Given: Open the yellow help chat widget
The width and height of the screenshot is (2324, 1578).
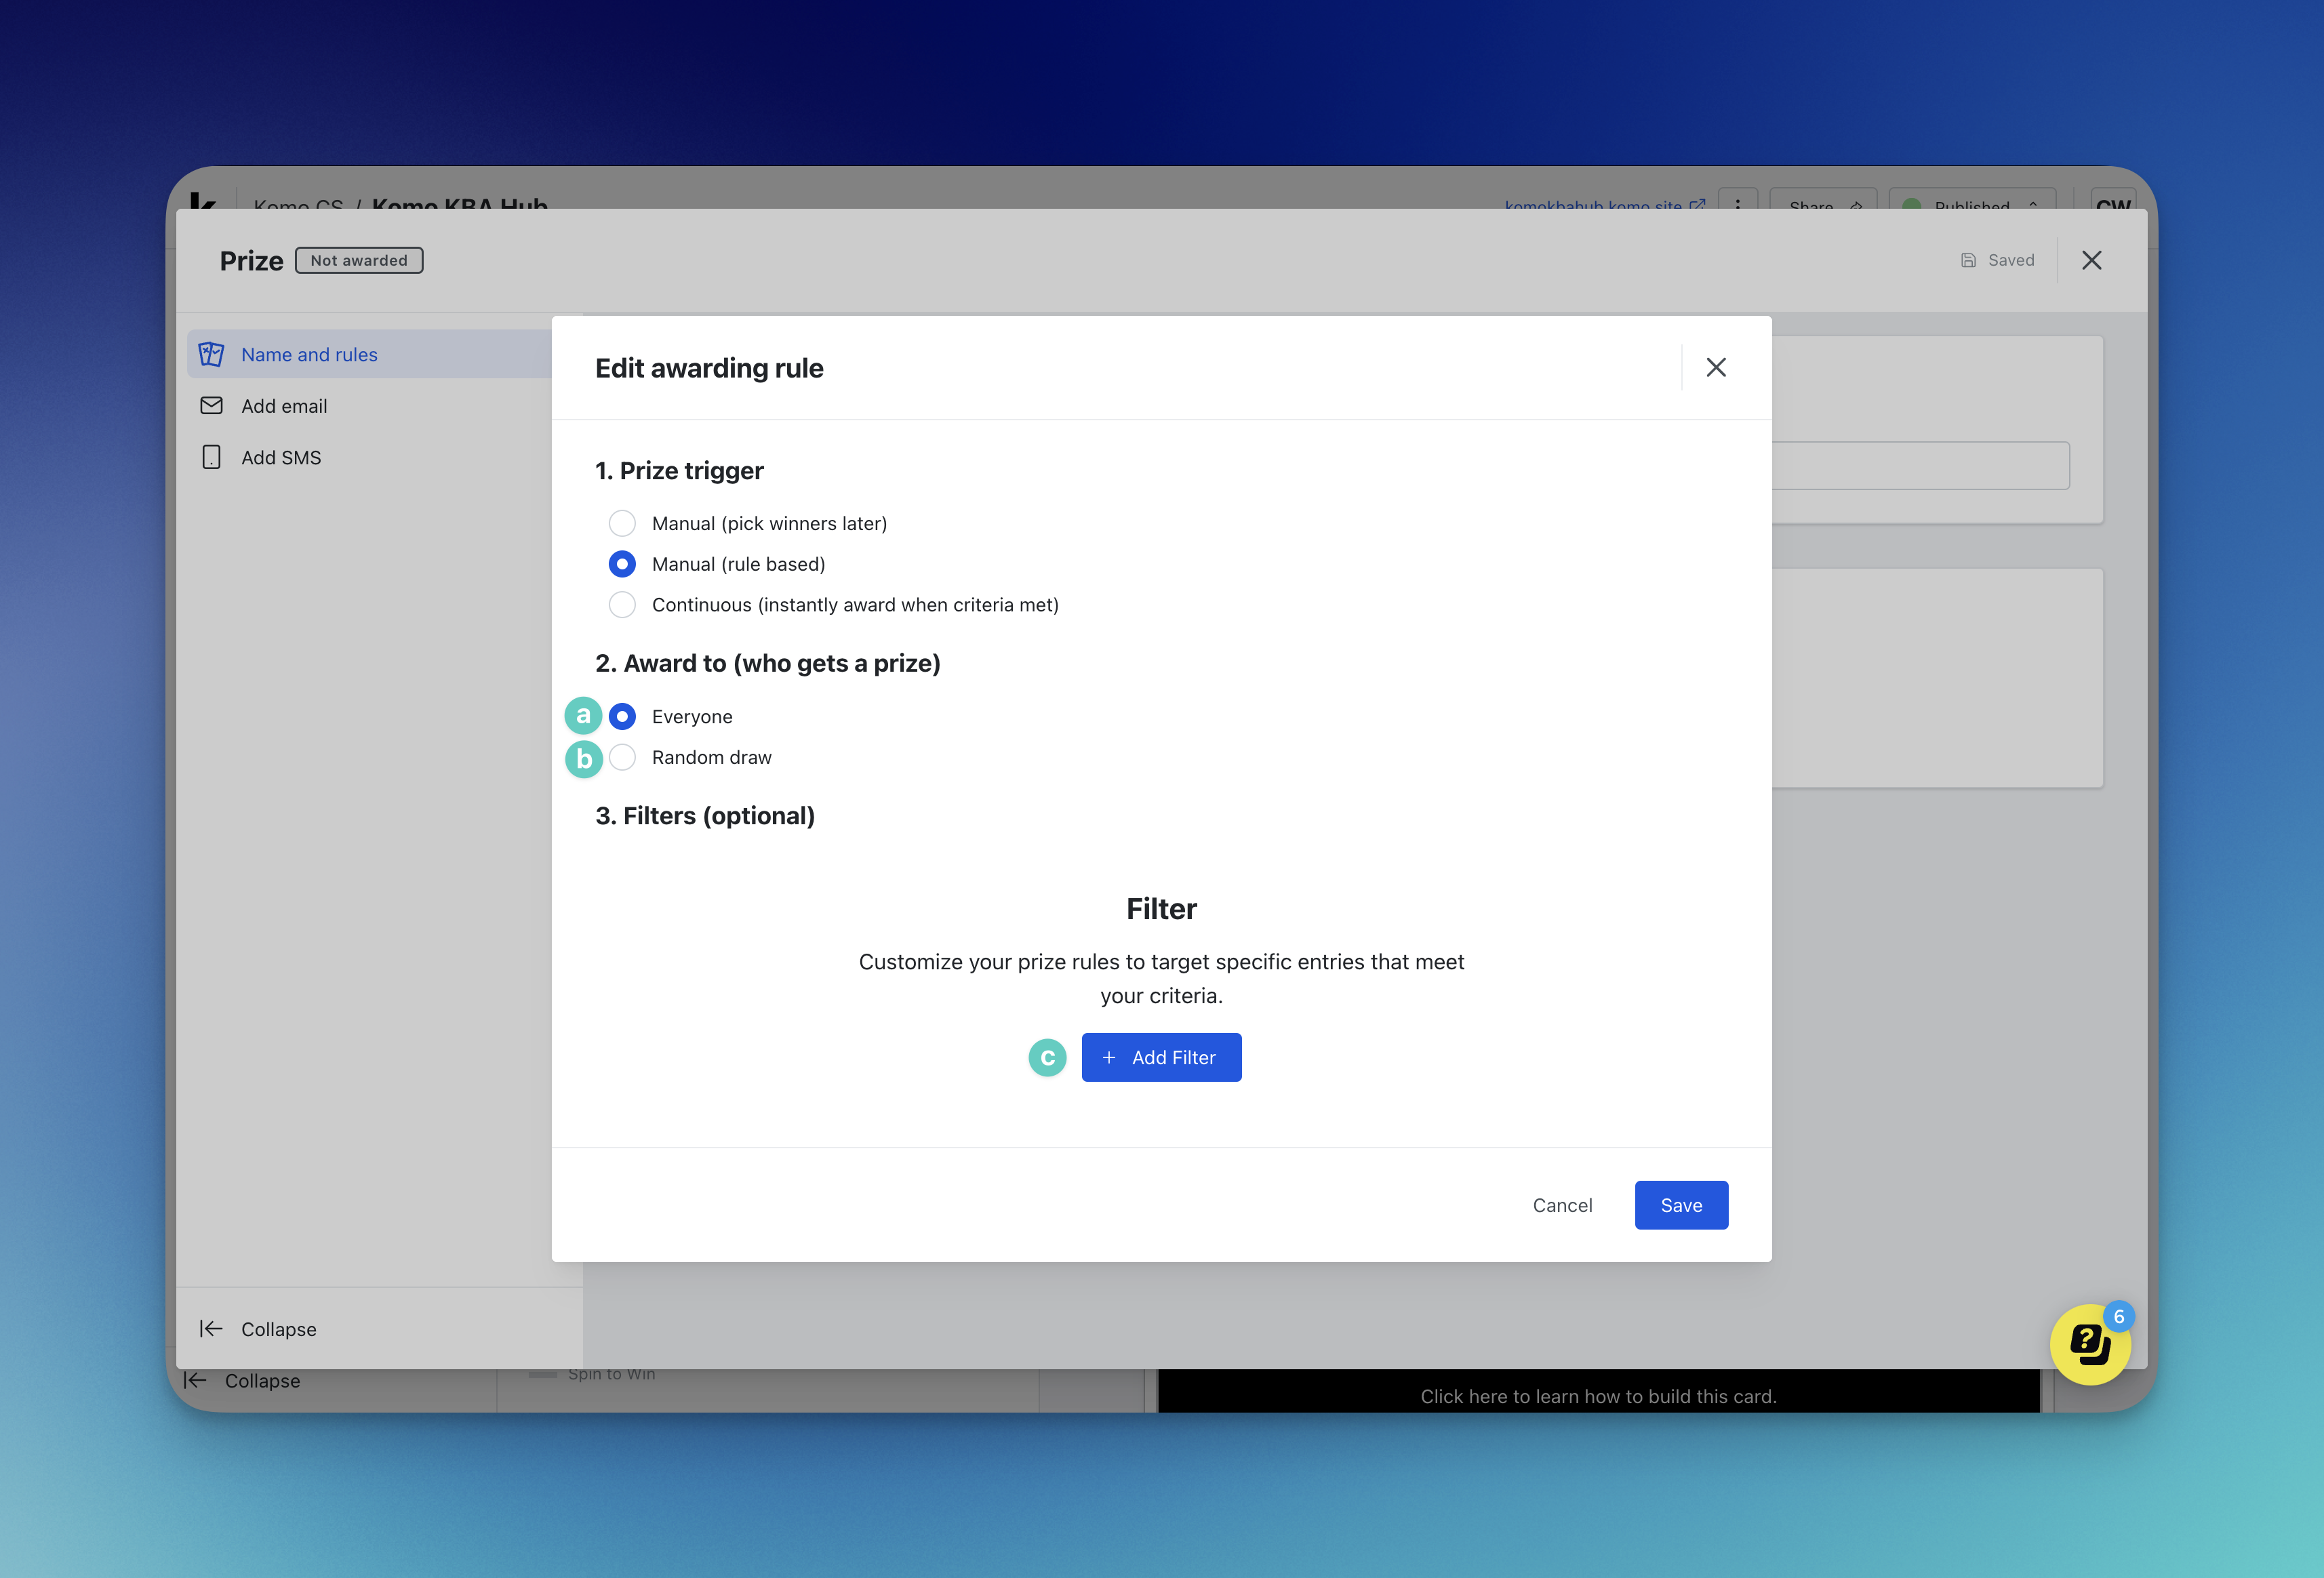Looking at the screenshot, I should 2089,1344.
